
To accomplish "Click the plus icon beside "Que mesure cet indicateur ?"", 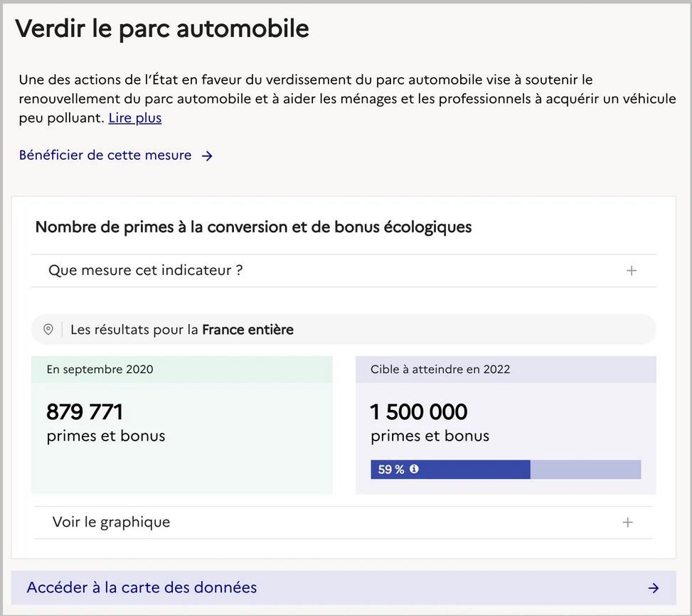I will coord(631,270).
